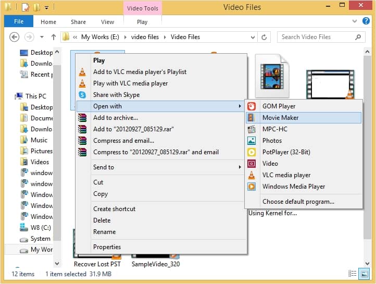Select the balloon video file thumbnail
The height and width of the screenshot is (284, 376).
coord(272,76)
